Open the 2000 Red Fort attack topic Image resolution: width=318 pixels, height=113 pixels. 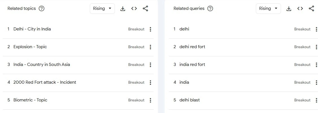pyautogui.click(x=45, y=82)
